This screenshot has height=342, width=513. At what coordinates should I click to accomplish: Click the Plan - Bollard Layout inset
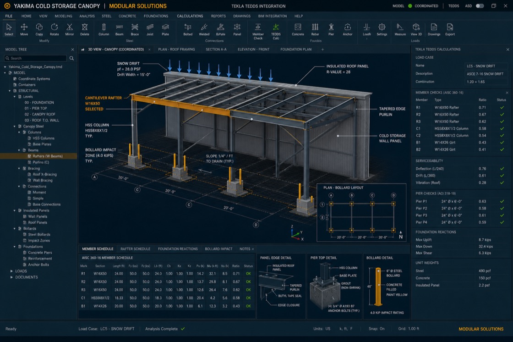coord(361,213)
